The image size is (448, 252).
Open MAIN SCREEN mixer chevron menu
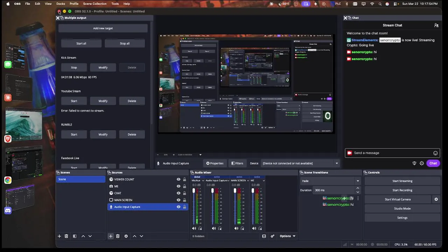(x=248, y=181)
